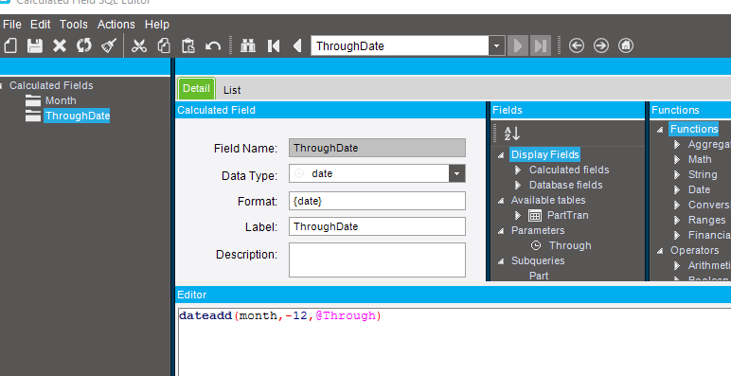Click the Paste clipboard icon

point(188,45)
